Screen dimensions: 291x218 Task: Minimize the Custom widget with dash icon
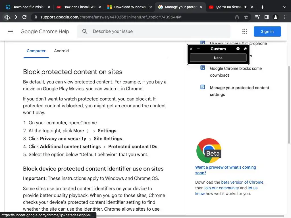point(198,49)
